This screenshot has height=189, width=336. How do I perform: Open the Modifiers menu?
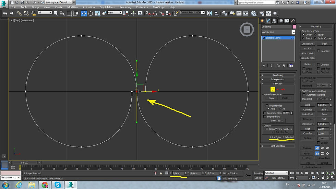tap(73, 7)
